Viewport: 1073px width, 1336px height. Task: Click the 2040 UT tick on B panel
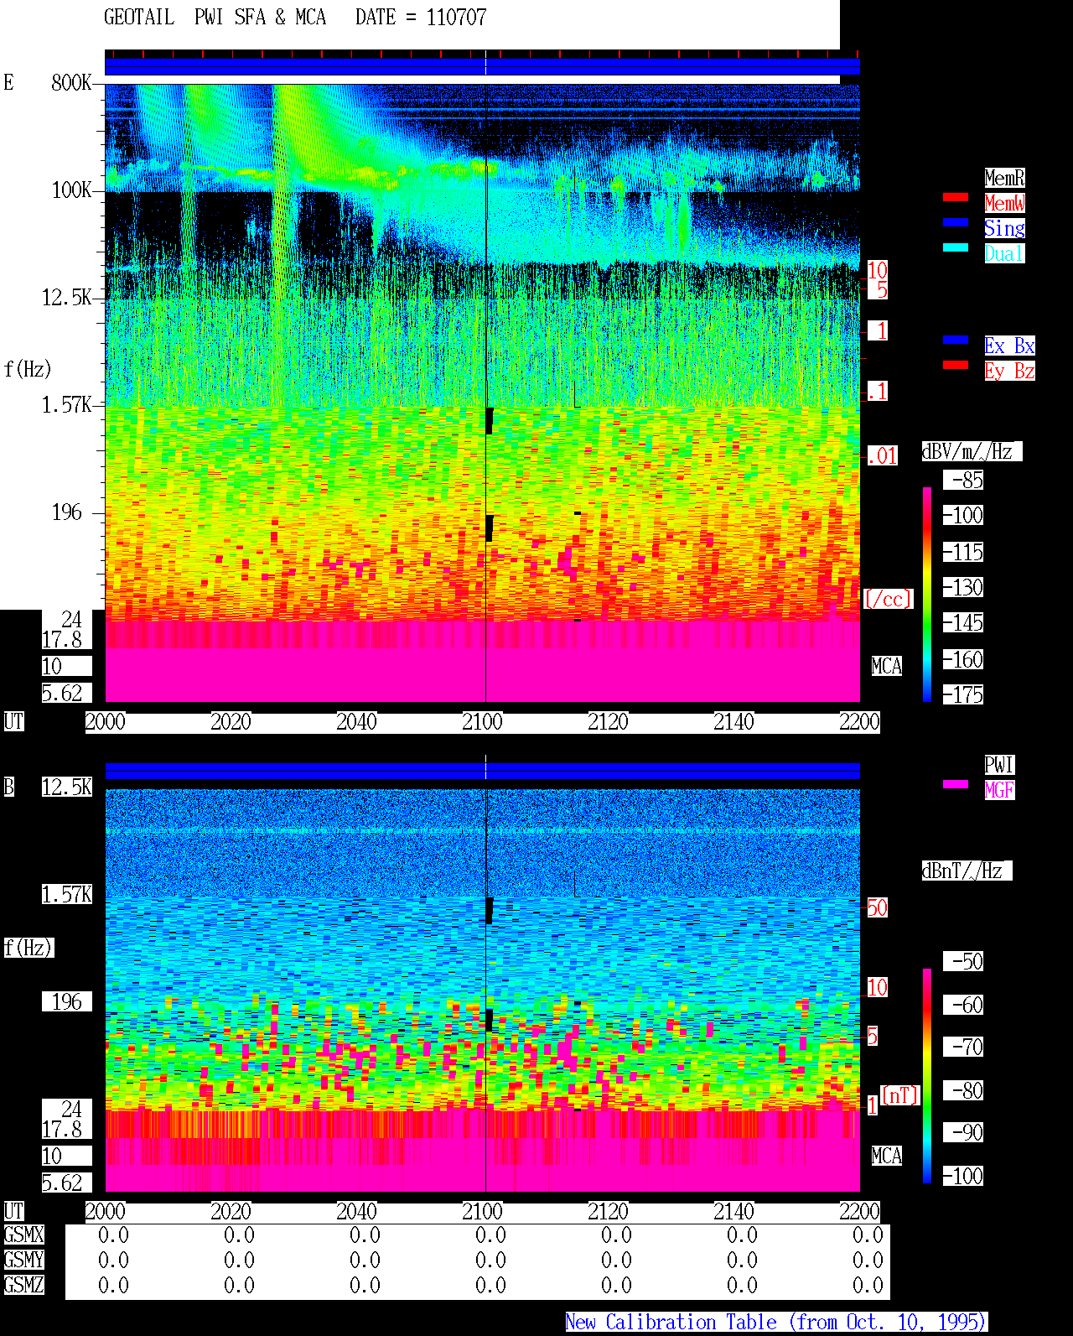356,1212
